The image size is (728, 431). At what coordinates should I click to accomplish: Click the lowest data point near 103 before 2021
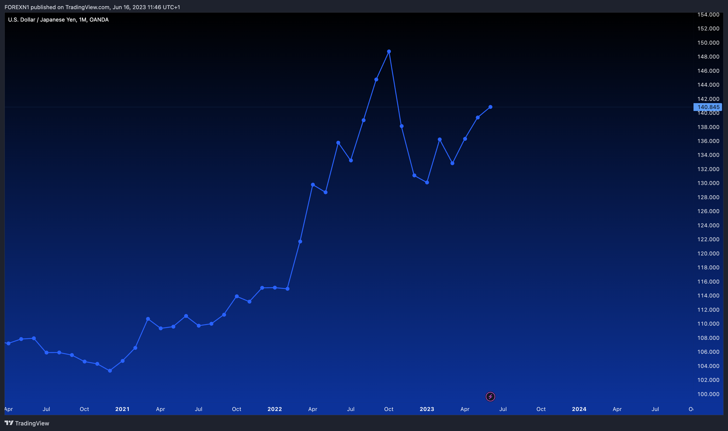[110, 371]
